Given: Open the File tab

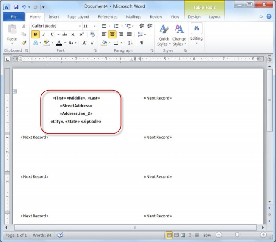Looking at the screenshot, I should point(14,17).
